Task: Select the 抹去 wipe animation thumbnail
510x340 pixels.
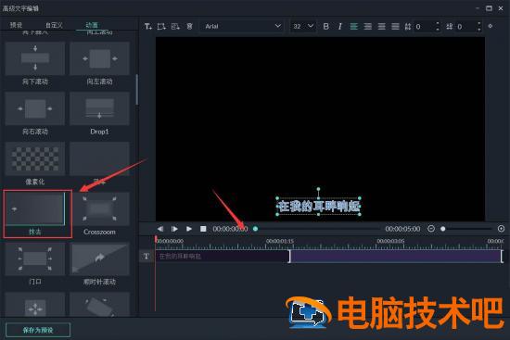Action: (35, 208)
